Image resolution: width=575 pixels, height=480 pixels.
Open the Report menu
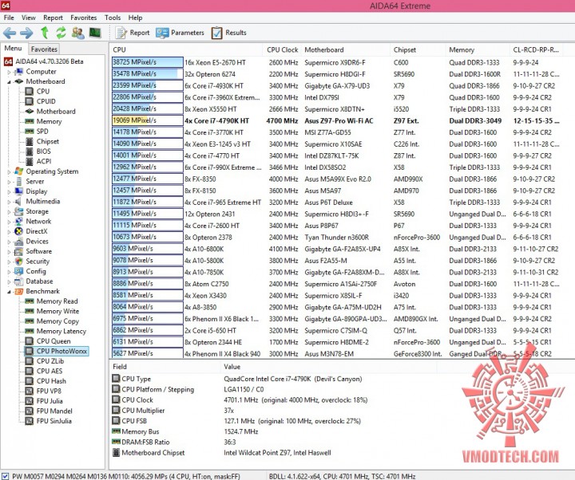click(53, 18)
